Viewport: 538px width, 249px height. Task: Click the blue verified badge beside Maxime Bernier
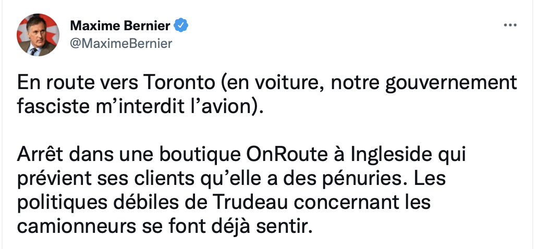coord(181,26)
